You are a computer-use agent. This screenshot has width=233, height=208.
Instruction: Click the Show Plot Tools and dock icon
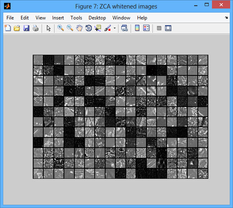168,28
